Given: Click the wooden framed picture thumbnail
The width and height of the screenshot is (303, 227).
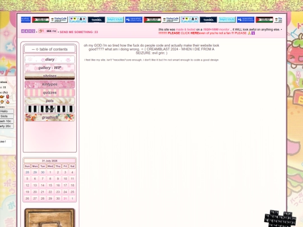Looking at the screenshot, I should (50, 217).
